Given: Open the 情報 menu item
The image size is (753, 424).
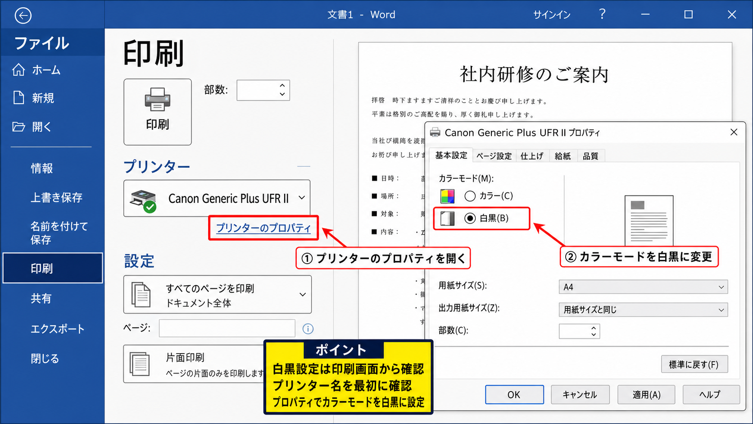Looking at the screenshot, I should click(x=42, y=169).
